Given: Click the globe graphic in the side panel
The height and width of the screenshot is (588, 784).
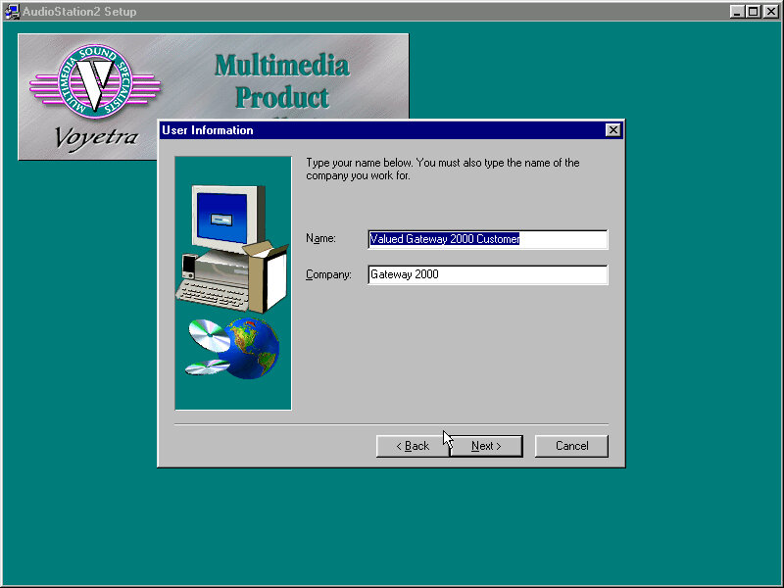Looking at the screenshot, I should (x=254, y=346).
